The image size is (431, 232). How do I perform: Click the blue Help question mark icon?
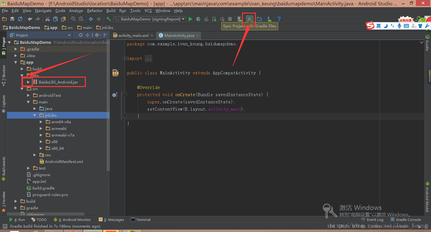279,19
